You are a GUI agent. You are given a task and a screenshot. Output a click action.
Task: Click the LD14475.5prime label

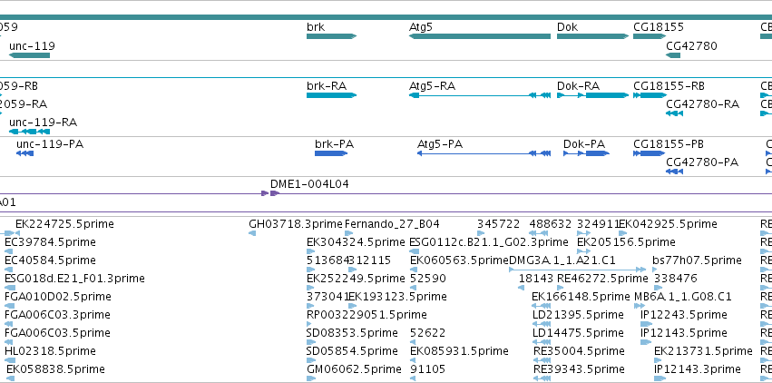pyautogui.click(x=578, y=333)
